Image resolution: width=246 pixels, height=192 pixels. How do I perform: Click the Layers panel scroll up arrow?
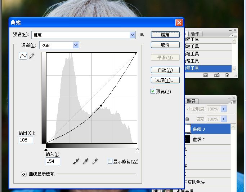233,127
